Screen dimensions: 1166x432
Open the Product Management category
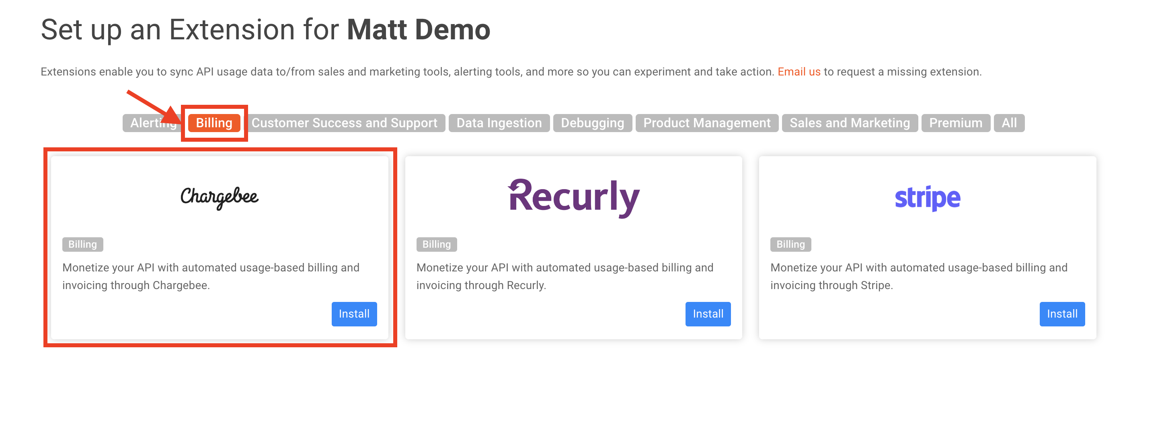(706, 123)
